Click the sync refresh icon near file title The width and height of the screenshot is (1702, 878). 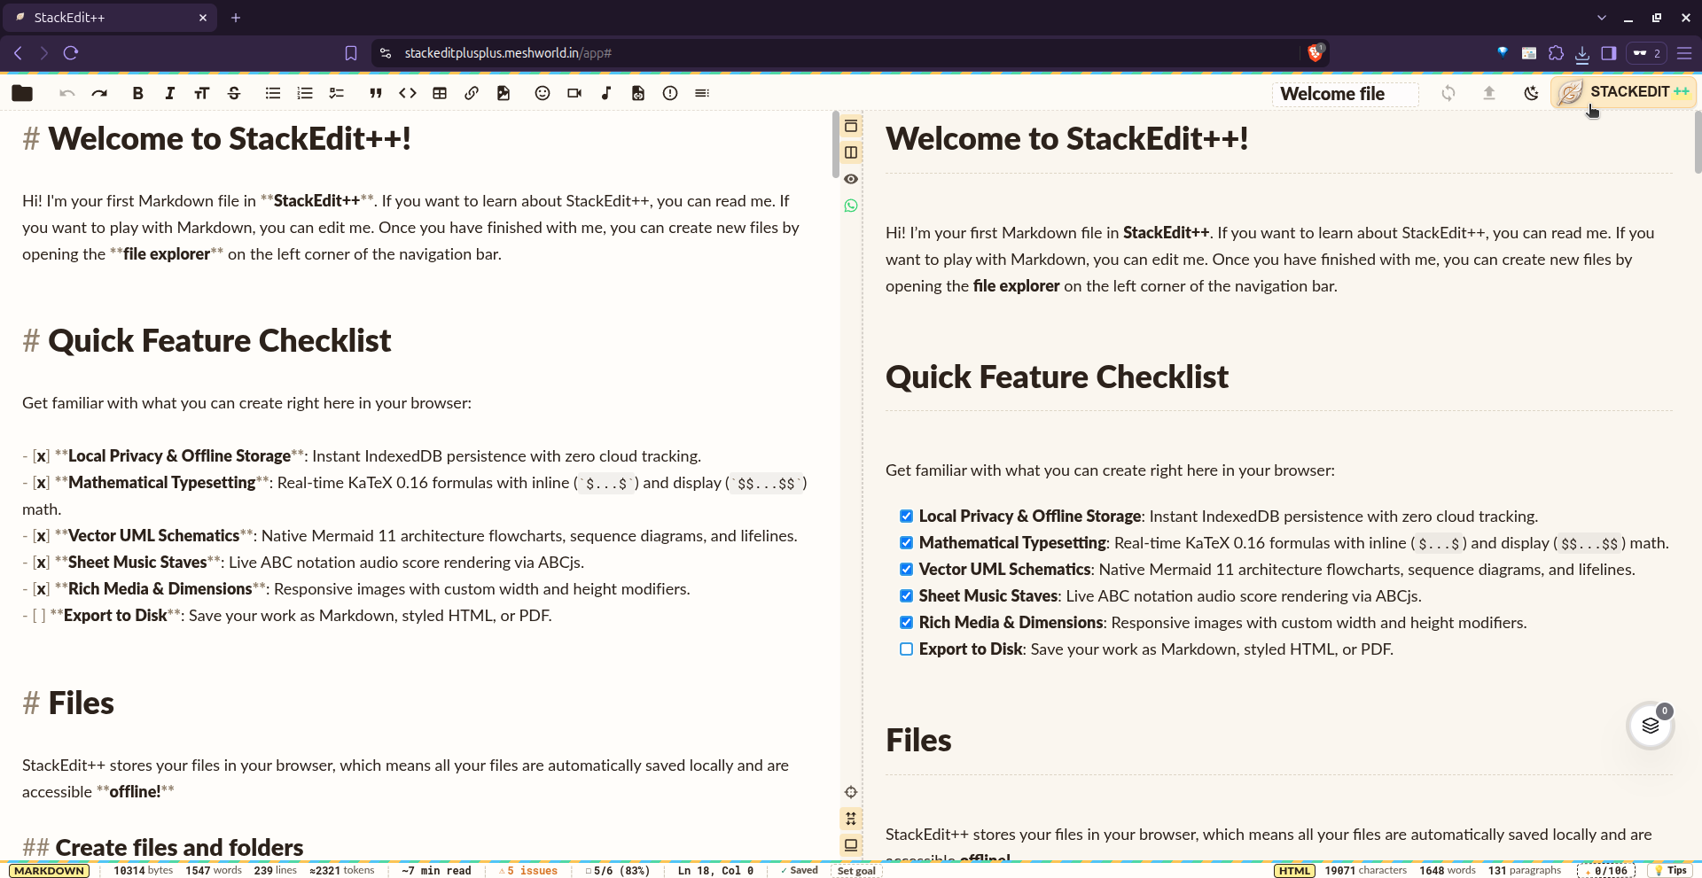1448,93
